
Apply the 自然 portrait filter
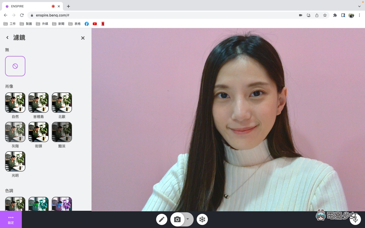15,103
